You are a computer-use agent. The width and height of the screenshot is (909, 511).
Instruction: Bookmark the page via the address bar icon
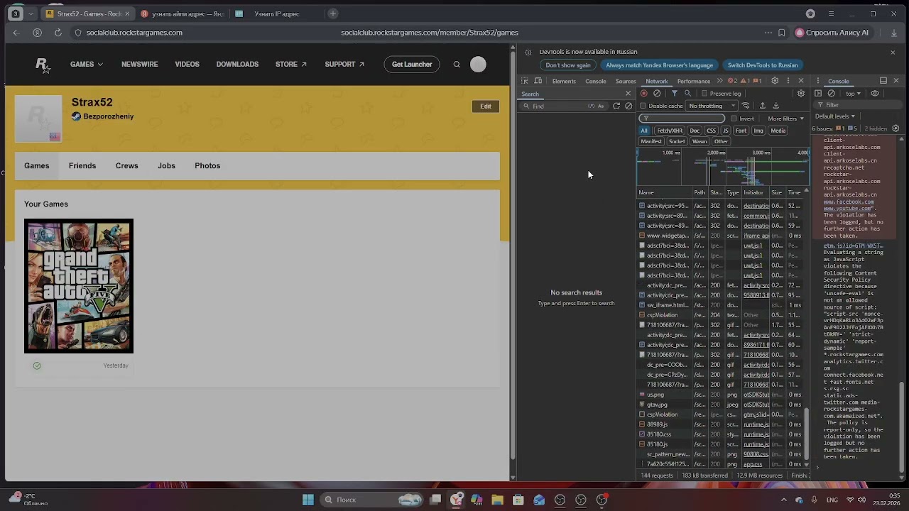[x=782, y=33]
